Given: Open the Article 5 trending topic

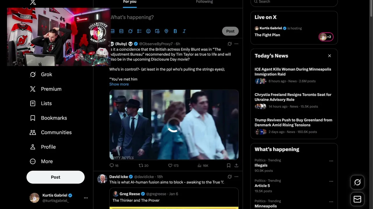Looking at the screenshot, I should point(294,186).
